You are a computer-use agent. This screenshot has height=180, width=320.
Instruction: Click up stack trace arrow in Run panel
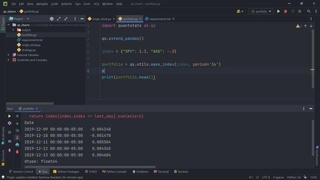tap(17, 116)
